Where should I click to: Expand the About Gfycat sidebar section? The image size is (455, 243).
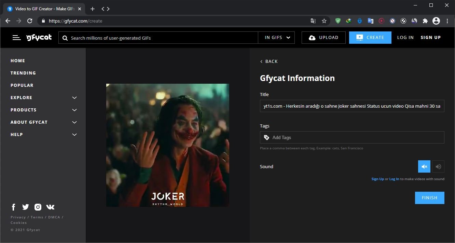pos(74,122)
